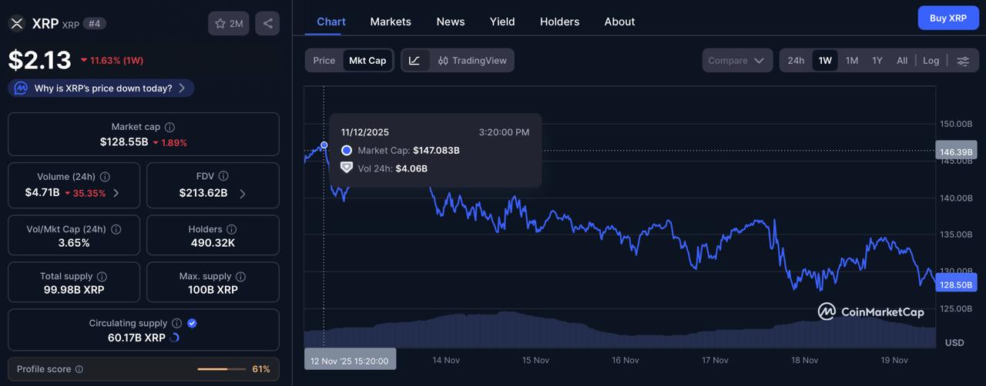Click Holders info icon
986x386 pixels.
coord(232,229)
